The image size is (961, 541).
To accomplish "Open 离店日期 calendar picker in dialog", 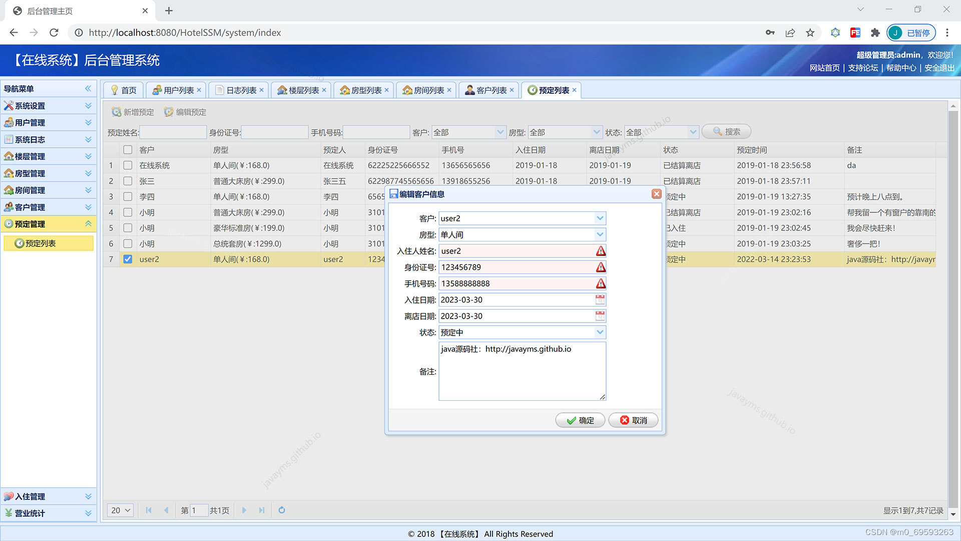I will pyautogui.click(x=600, y=316).
